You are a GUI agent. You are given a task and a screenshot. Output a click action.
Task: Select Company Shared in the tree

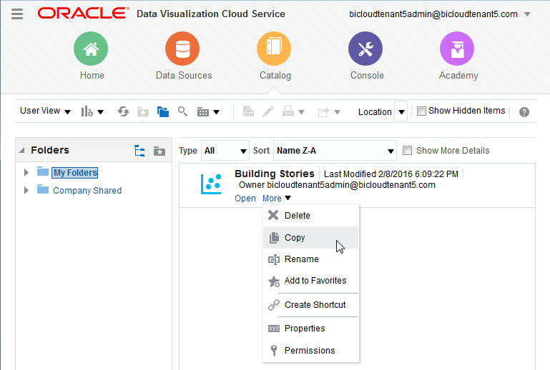coord(87,191)
